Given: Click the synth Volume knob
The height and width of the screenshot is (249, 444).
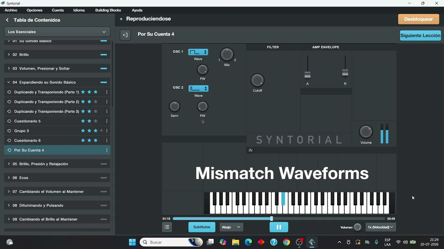Looking at the screenshot, I should pyautogui.click(x=366, y=132).
